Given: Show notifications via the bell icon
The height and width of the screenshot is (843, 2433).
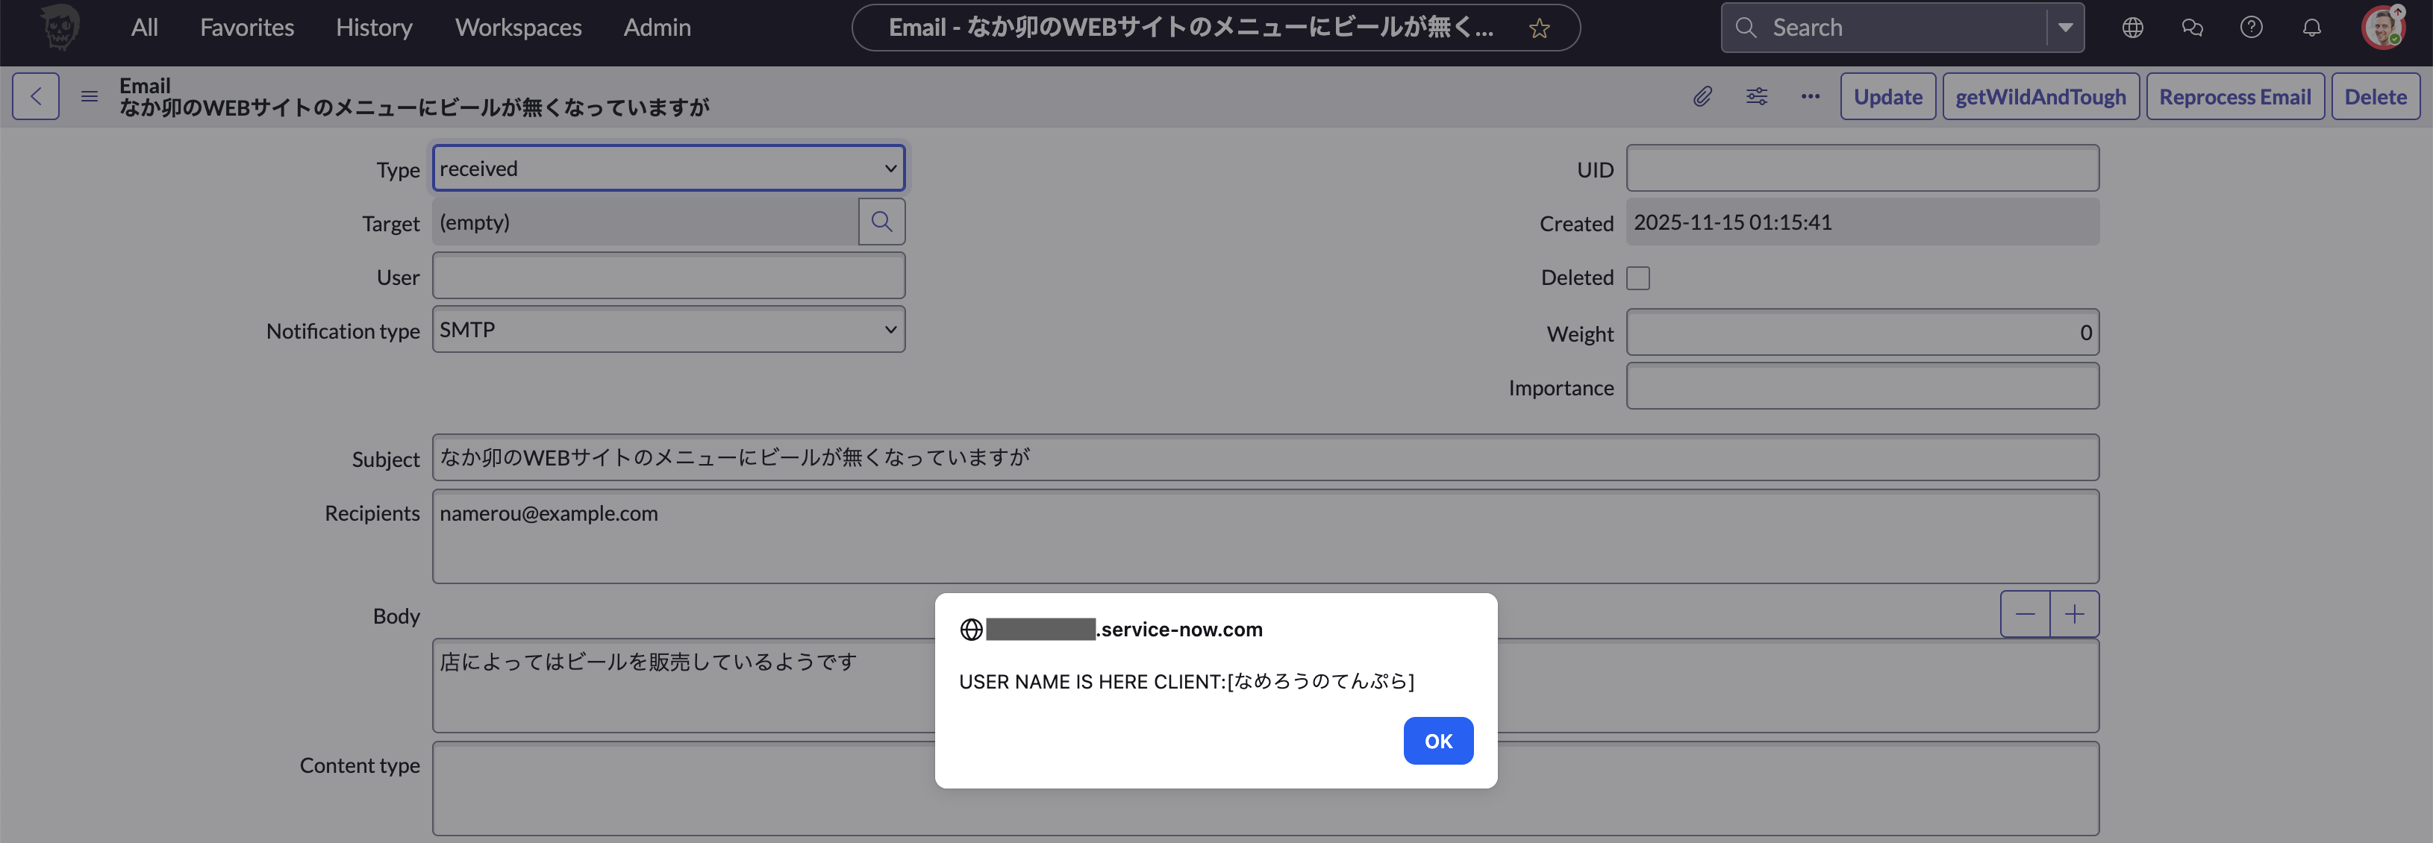Looking at the screenshot, I should point(2311,28).
